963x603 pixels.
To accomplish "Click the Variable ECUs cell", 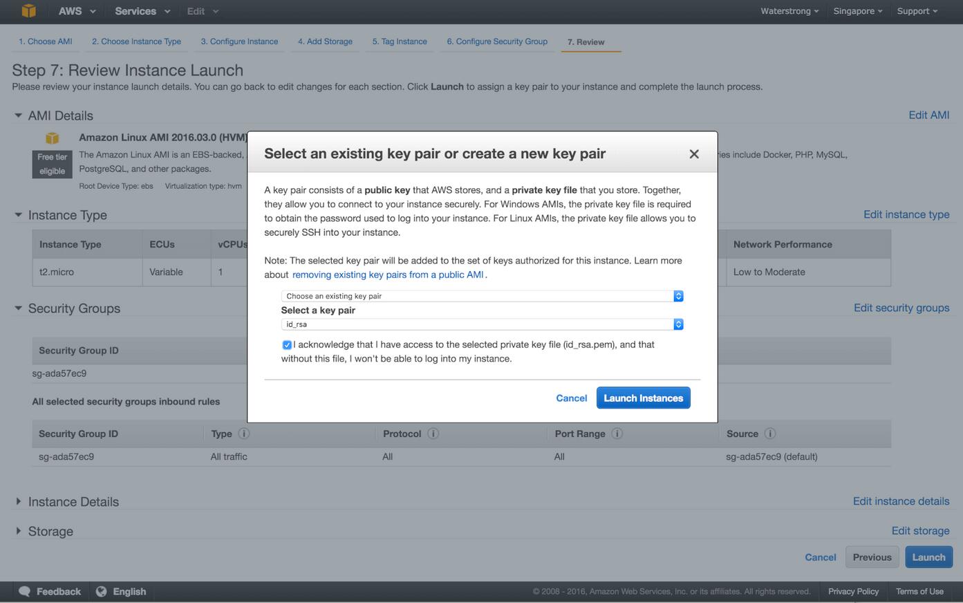I will point(176,272).
